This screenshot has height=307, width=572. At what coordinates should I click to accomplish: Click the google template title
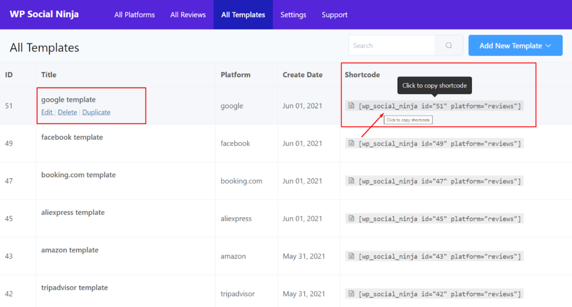pyautogui.click(x=68, y=99)
